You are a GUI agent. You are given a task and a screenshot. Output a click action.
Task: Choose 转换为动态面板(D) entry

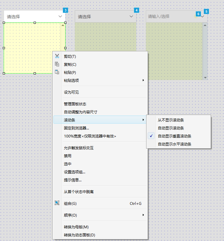tap(100, 235)
